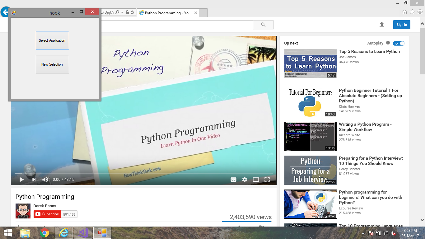
Task: Open Preparing for a Python Interview title
Action: tap(371, 161)
